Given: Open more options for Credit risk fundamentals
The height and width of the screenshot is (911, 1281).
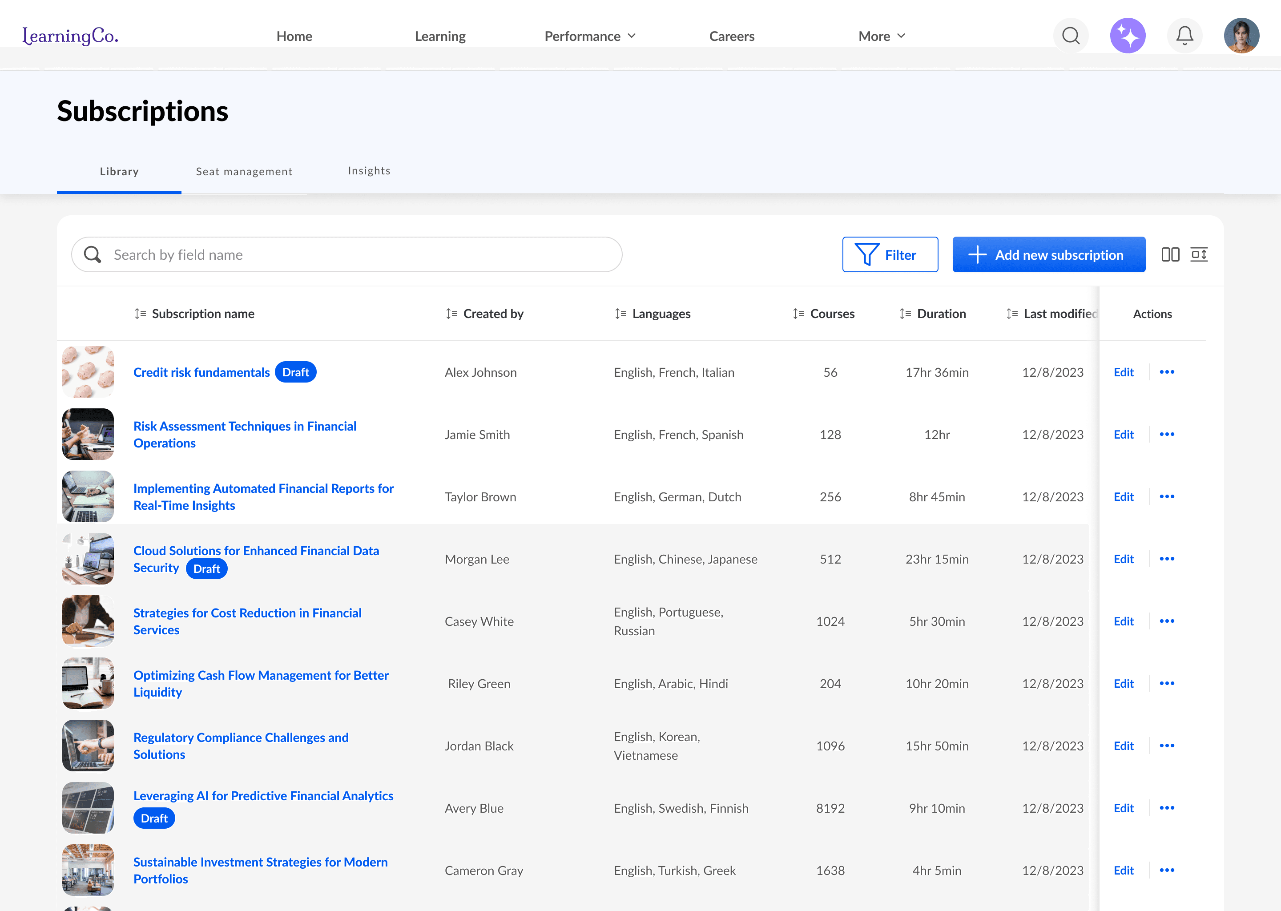Looking at the screenshot, I should pos(1167,372).
